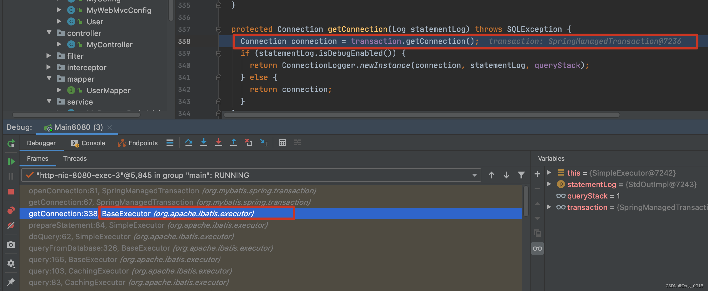Select query:156 BaseExecutor frame
The height and width of the screenshot is (291, 708).
270,259
